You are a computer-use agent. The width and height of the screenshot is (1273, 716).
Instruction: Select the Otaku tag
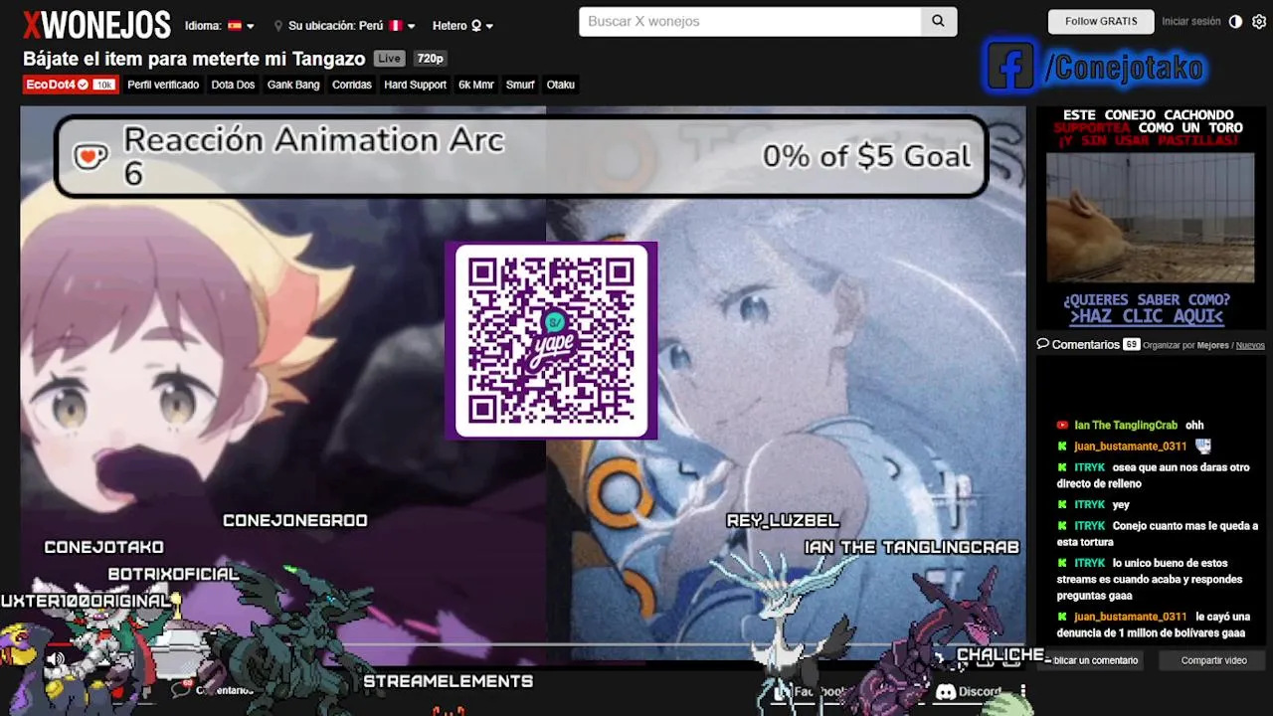[x=561, y=85]
